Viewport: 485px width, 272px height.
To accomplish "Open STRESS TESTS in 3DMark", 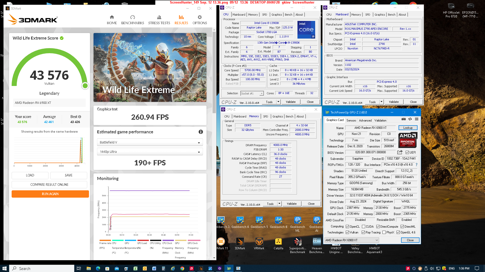I will point(159,20).
